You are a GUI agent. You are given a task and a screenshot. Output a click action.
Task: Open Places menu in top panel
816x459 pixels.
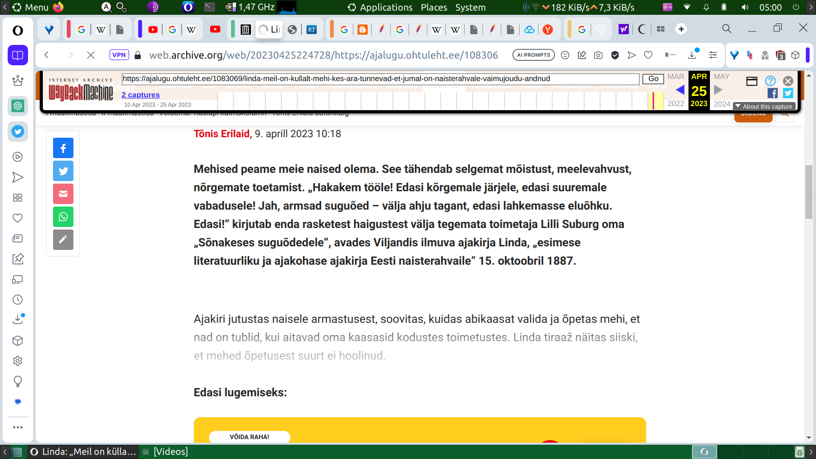pyautogui.click(x=434, y=7)
